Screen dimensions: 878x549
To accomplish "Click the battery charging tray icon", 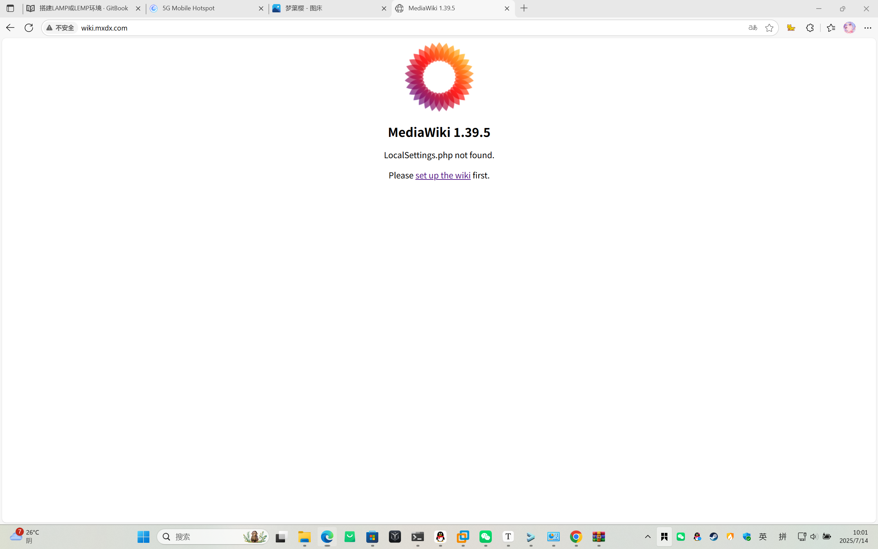I will pyautogui.click(x=827, y=537).
